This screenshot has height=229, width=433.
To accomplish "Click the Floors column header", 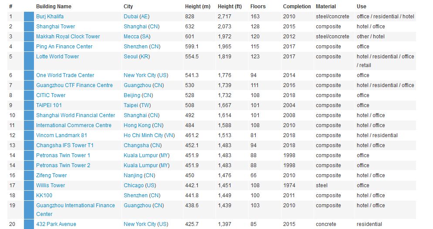I will click(258, 7).
